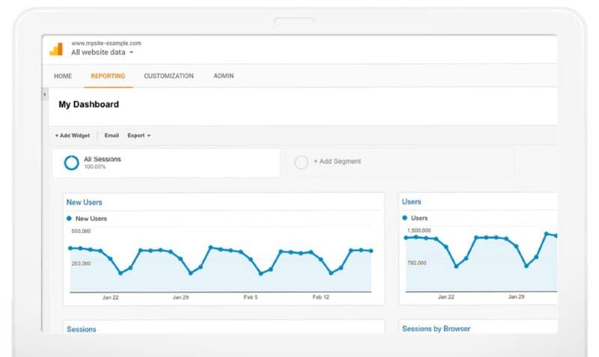Image resolution: width=599 pixels, height=357 pixels.
Task: Open the CUSTOMIZATION tab
Action: [169, 76]
